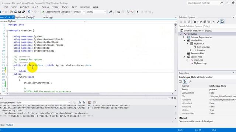Screen dimensions: 236x132
Task: Open the BUILD menu
Action: click(x=35, y=7)
